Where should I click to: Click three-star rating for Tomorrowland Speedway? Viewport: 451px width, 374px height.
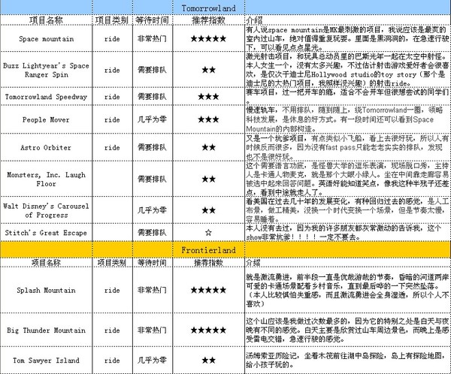click(208, 97)
